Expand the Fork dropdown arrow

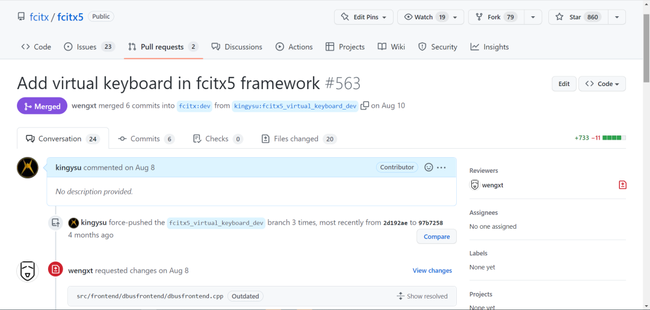pyautogui.click(x=533, y=17)
